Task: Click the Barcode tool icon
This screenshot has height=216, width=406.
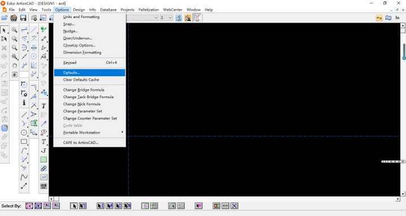Action: [x=43, y=186]
